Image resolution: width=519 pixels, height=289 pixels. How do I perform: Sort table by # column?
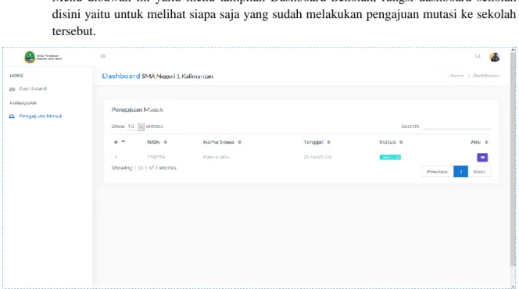click(120, 142)
